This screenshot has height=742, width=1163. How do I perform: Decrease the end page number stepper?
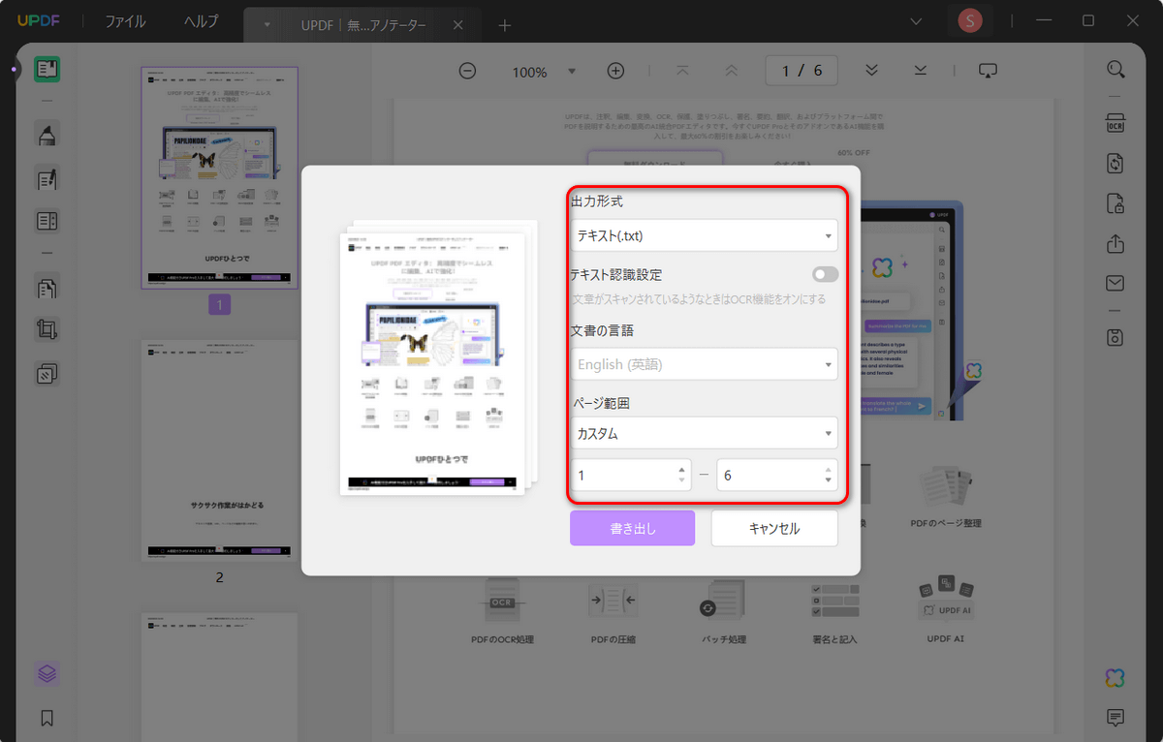(828, 480)
